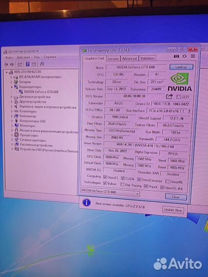Expand the IDE ATA/ATAPI контроллеры node
This screenshot has height=277, width=208.
[x=11, y=77]
